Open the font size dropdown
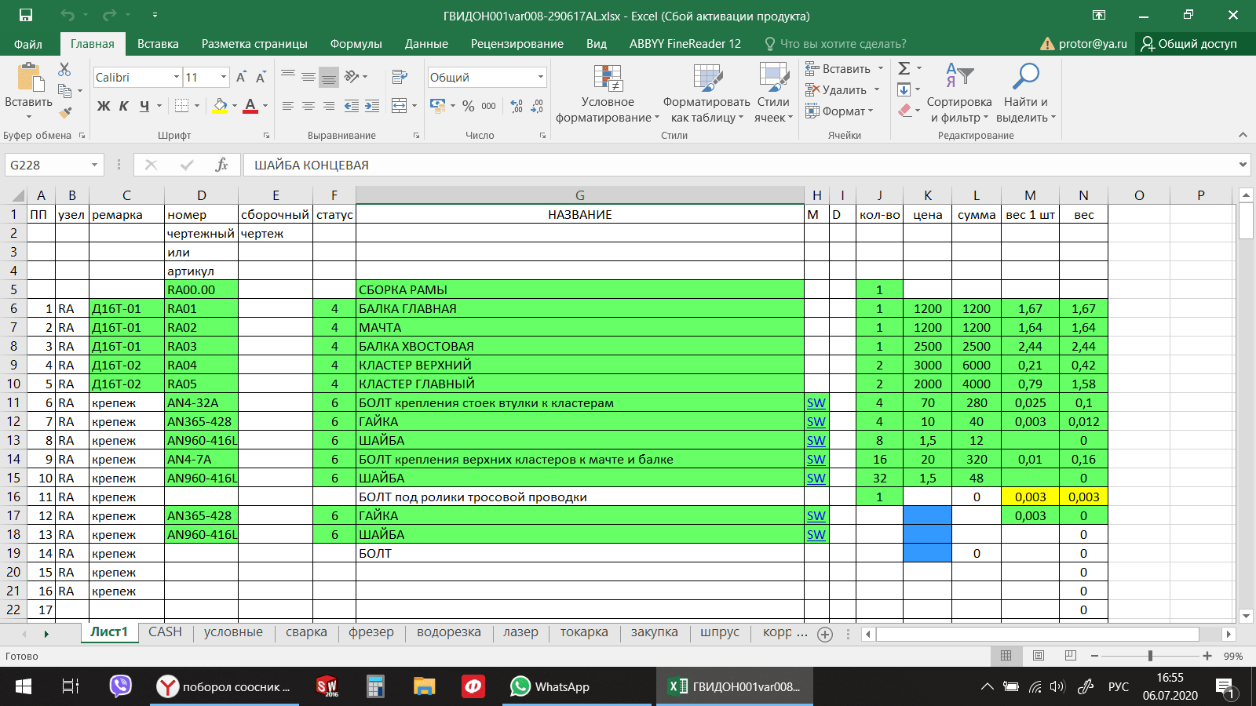The height and width of the screenshot is (706, 1256). coord(224,77)
